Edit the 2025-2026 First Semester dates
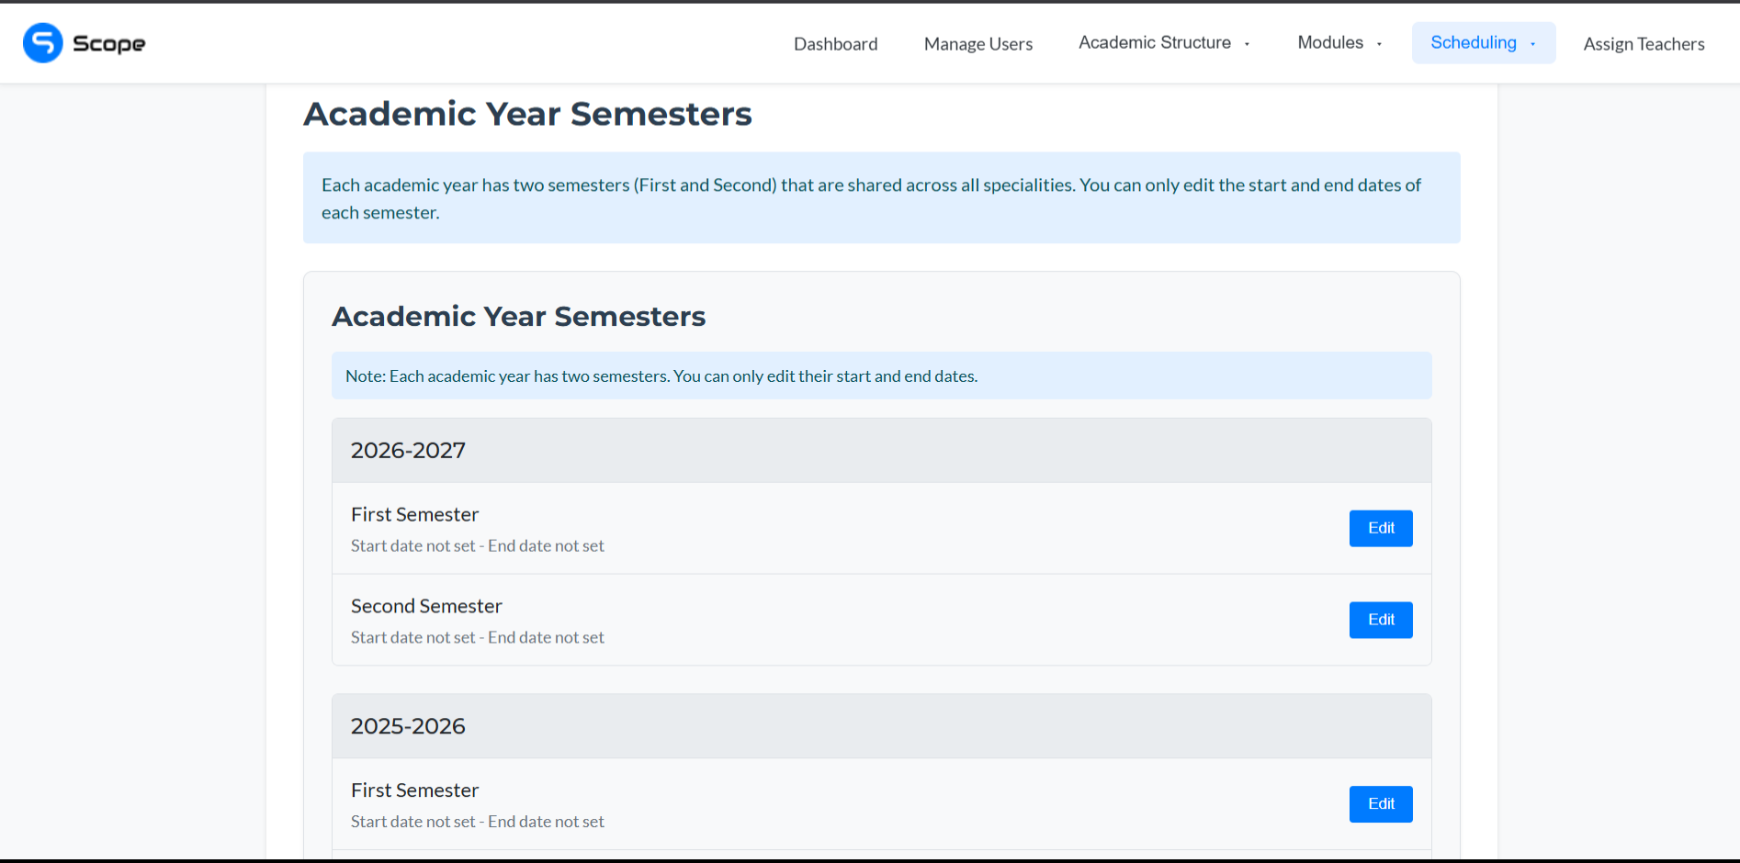 [1380, 803]
